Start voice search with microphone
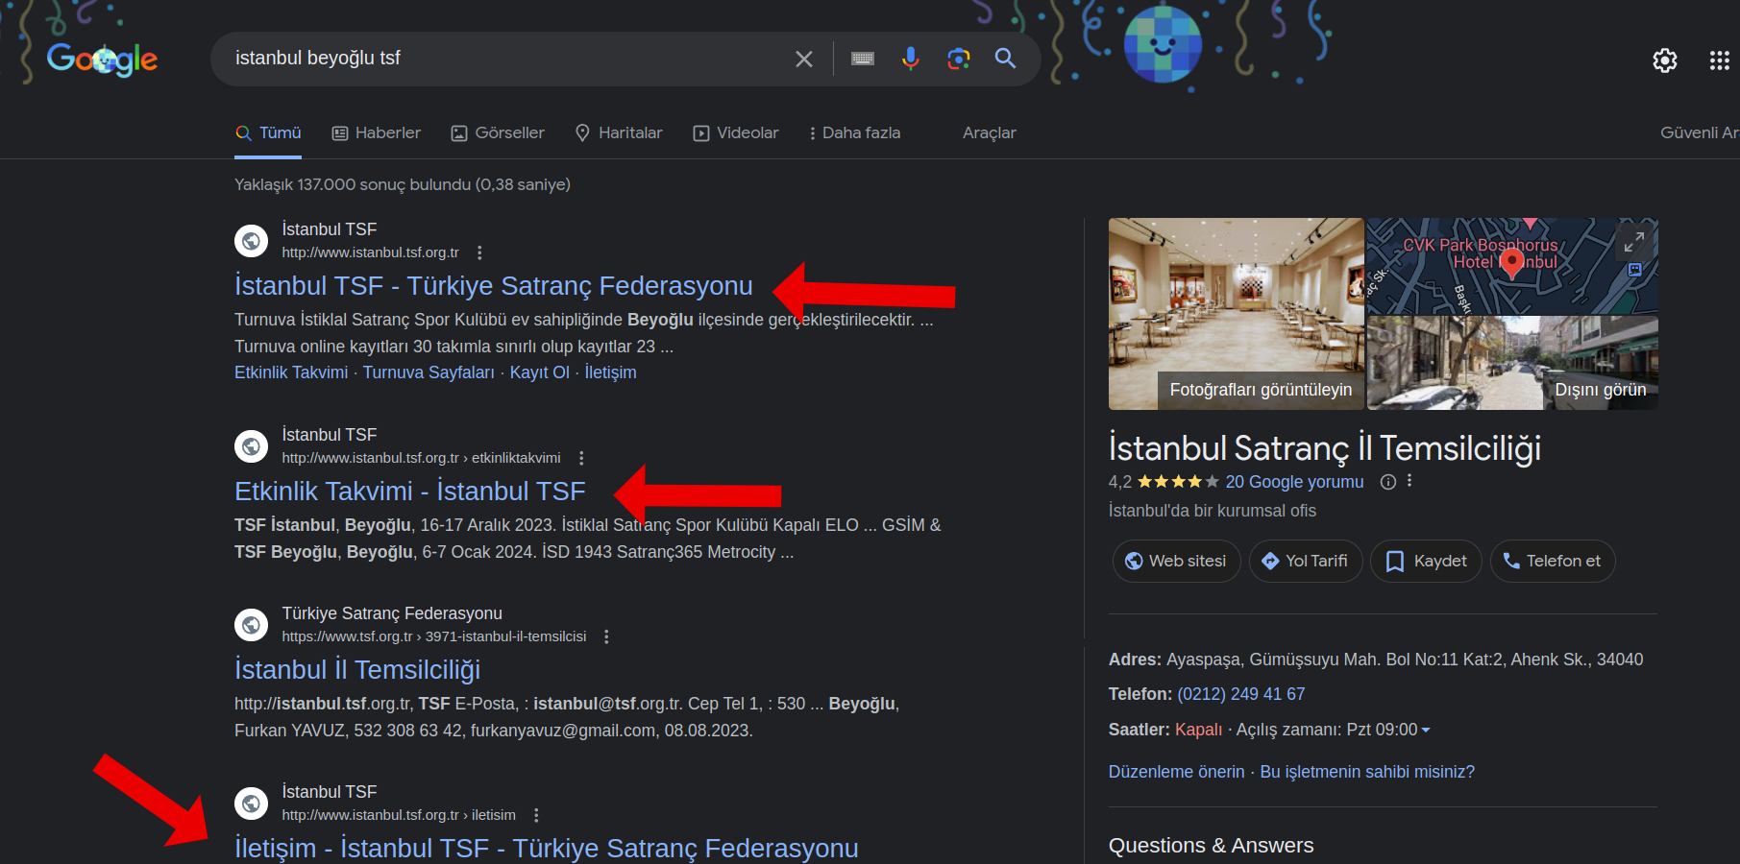This screenshot has width=1740, height=864. click(x=911, y=59)
